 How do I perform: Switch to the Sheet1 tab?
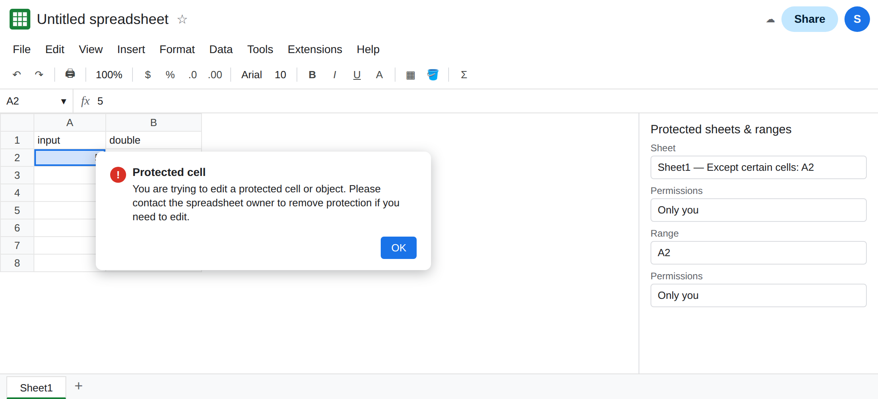click(x=36, y=387)
